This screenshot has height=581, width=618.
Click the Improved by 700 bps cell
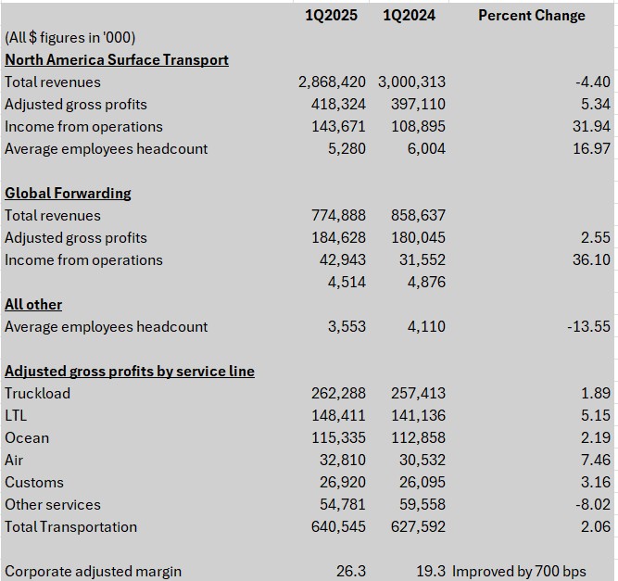click(519, 572)
